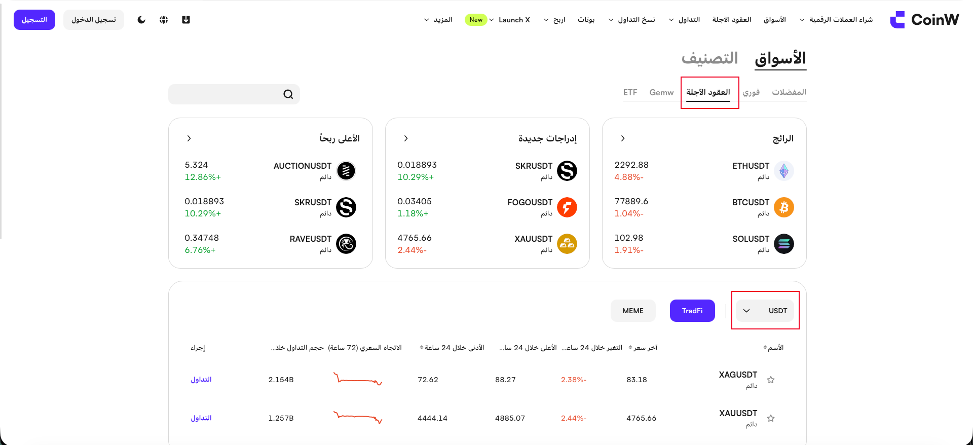Viewport: 973px width, 445px height.
Task: Click the FOGOUSDT coin icon
Action: 567,207
